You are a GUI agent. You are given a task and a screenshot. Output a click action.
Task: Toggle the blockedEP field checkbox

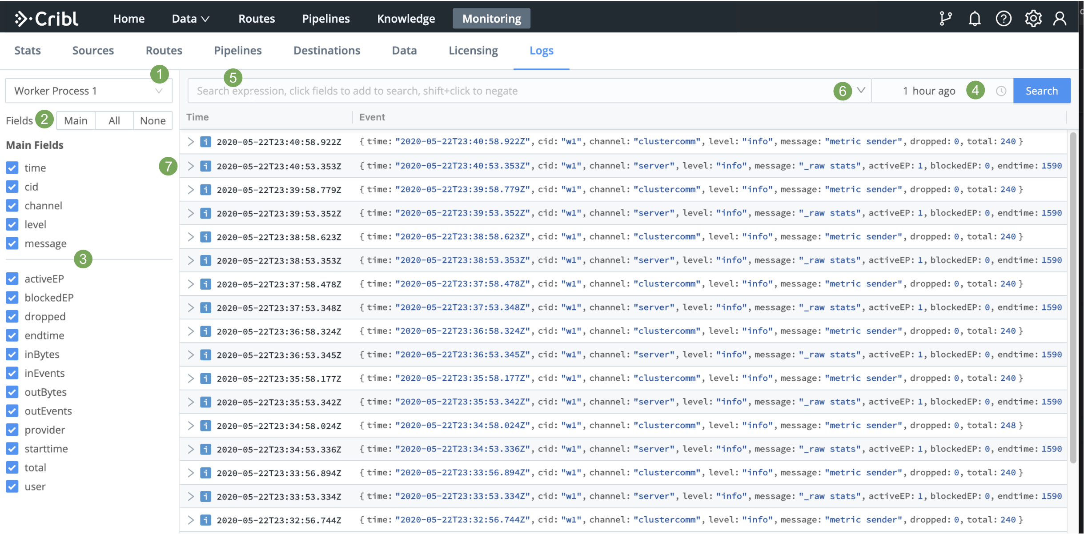click(x=12, y=297)
